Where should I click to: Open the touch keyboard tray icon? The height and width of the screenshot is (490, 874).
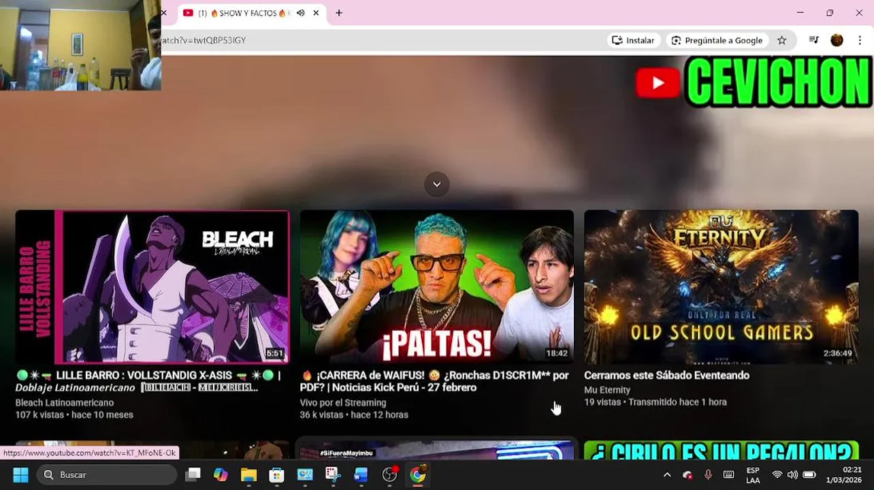728,475
